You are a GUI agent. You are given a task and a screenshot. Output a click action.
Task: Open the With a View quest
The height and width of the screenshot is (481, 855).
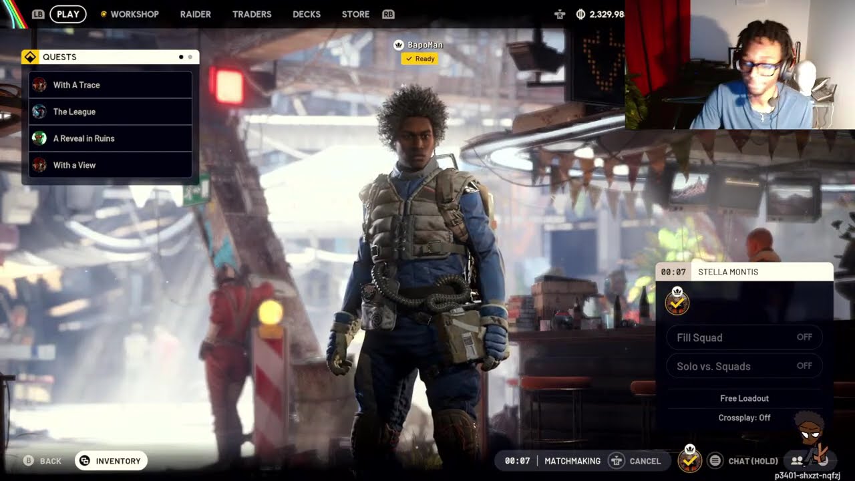(110, 165)
